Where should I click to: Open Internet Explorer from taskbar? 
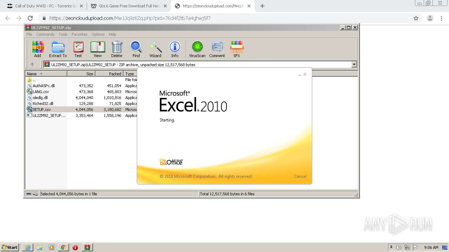coord(28,247)
